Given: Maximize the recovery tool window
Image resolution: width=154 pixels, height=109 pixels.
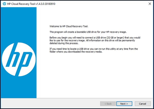Looking at the screenshot, I should (x=138, y=4).
